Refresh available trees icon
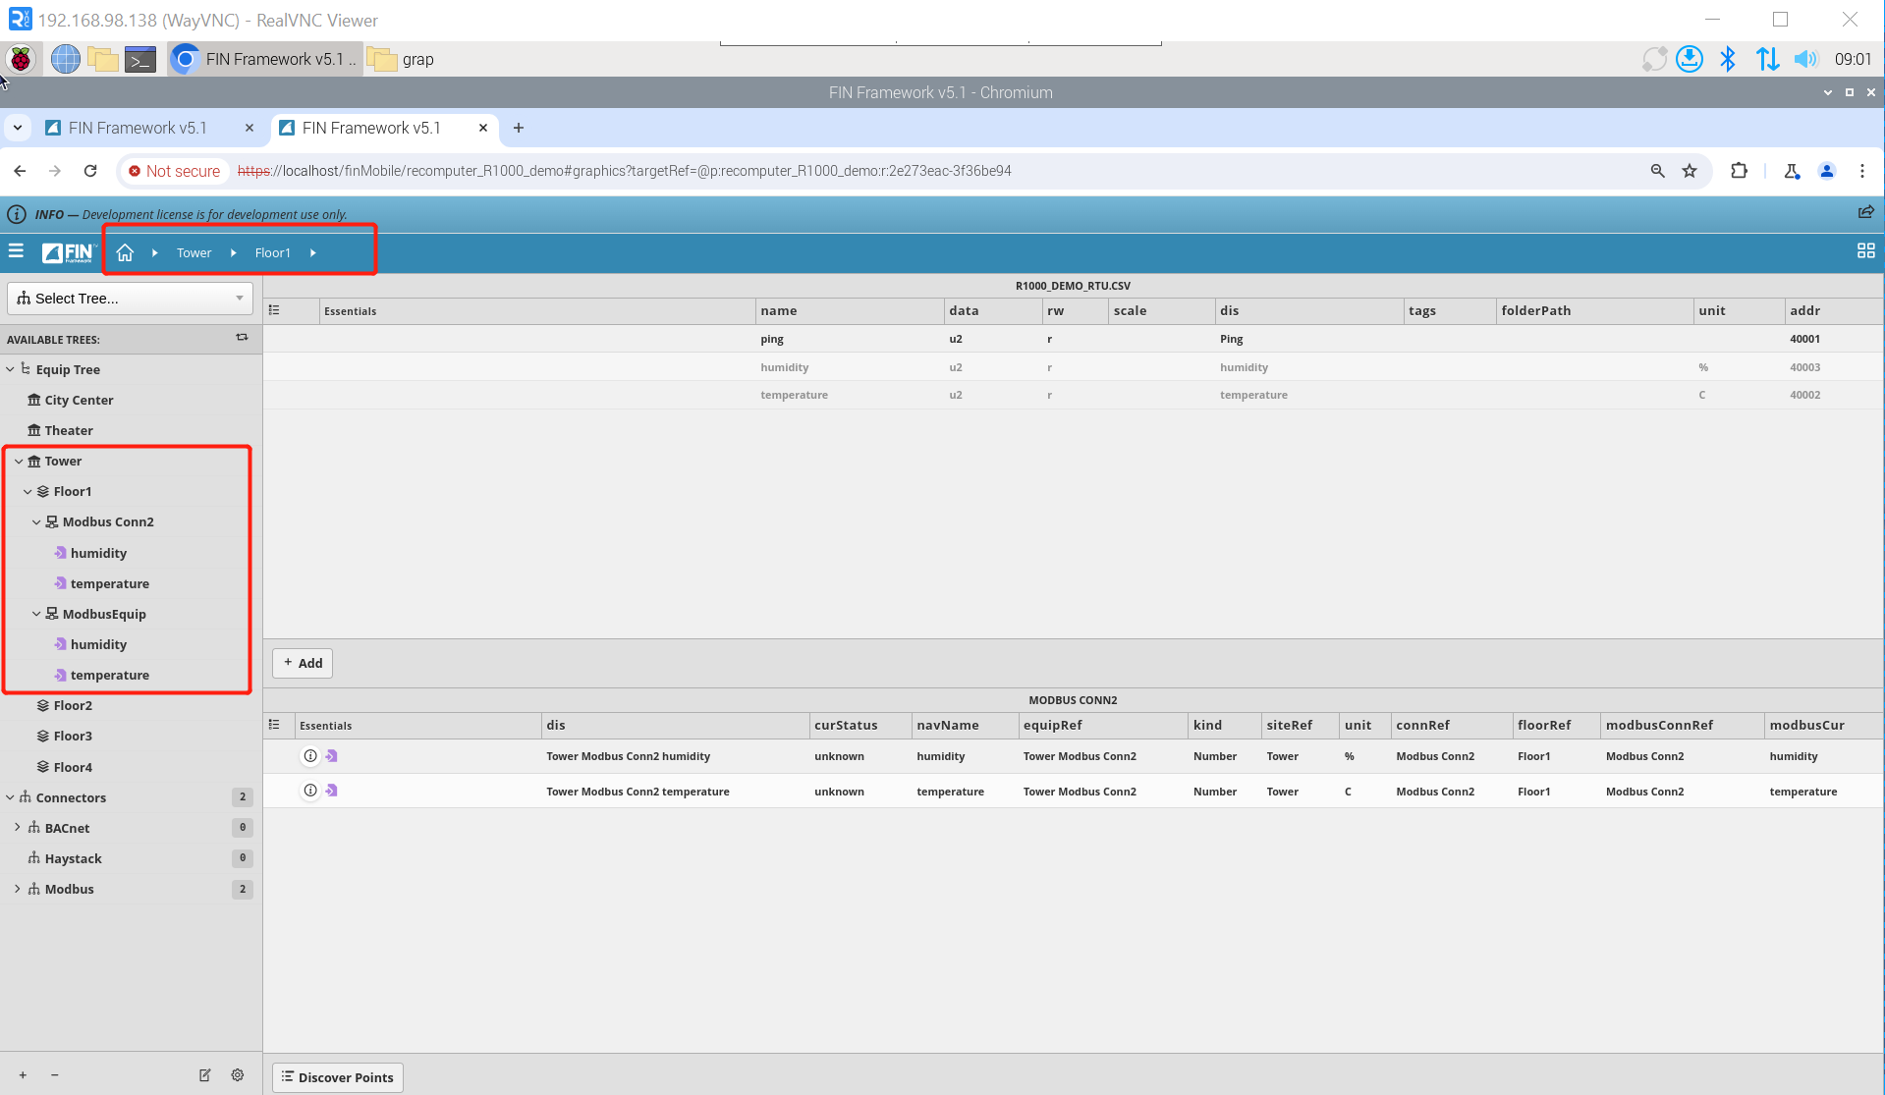The image size is (1885, 1095). 242,338
